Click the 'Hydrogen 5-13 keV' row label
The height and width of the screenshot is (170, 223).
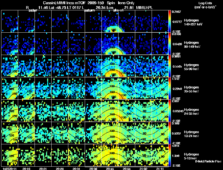(192, 156)
